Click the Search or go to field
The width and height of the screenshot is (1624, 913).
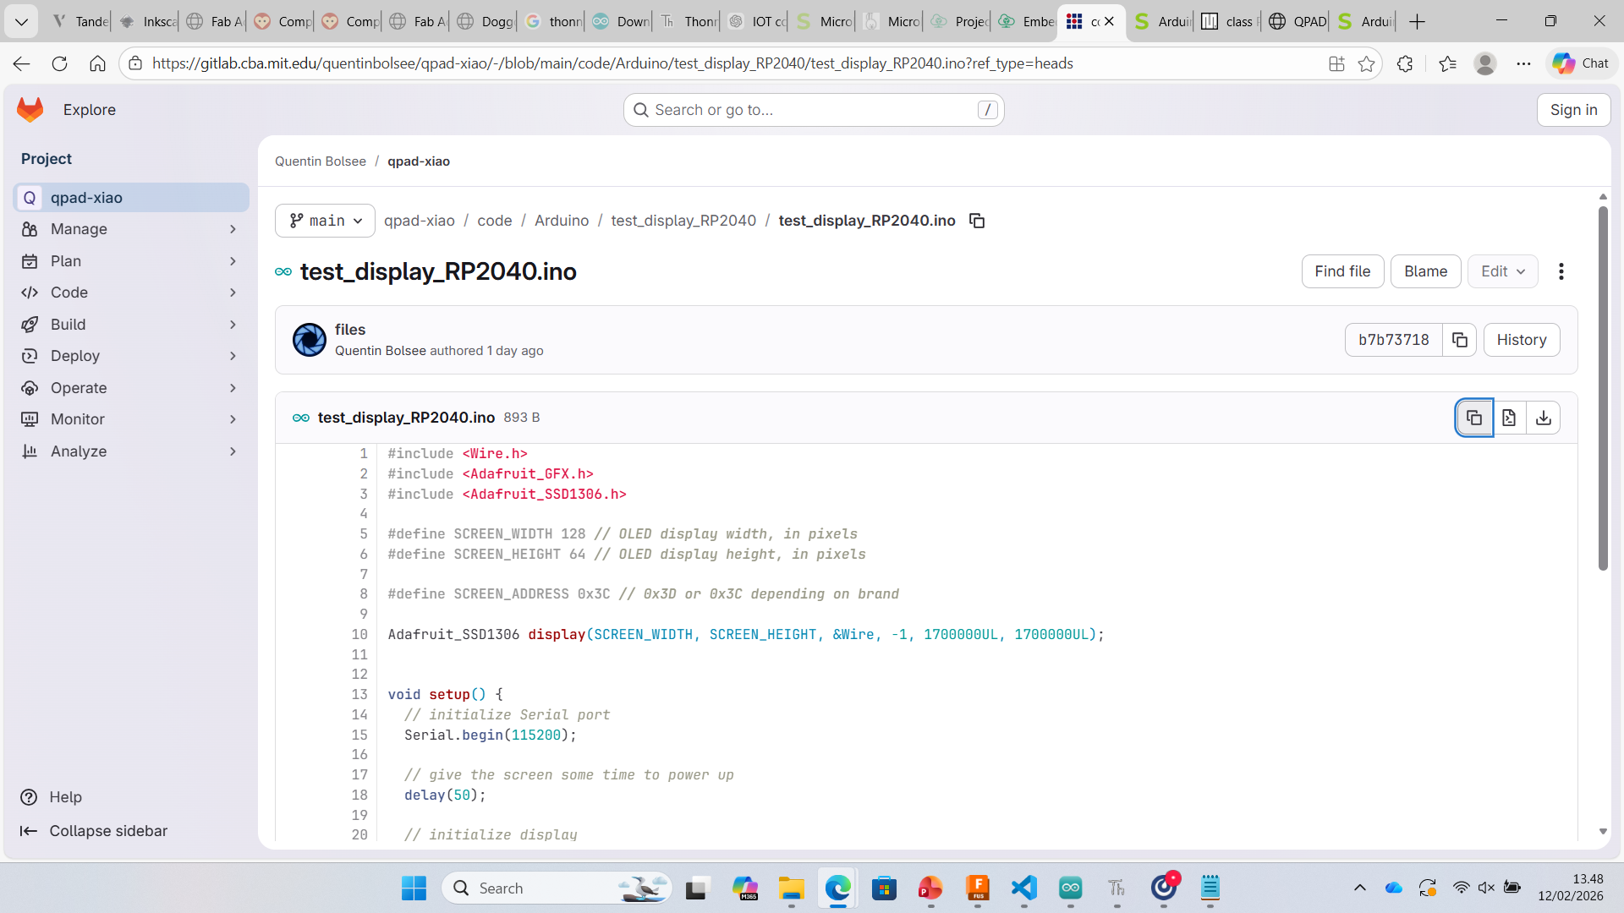[x=813, y=110]
